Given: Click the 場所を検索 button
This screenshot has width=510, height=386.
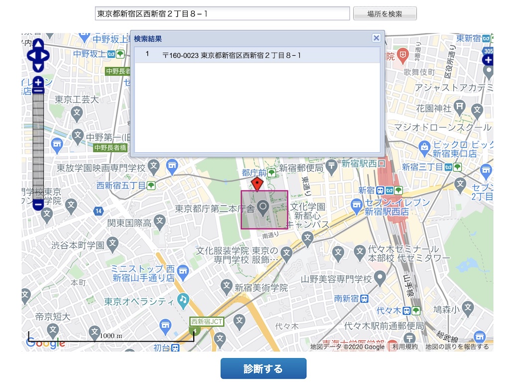Looking at the screenshot, I should (x=385, y=13).
